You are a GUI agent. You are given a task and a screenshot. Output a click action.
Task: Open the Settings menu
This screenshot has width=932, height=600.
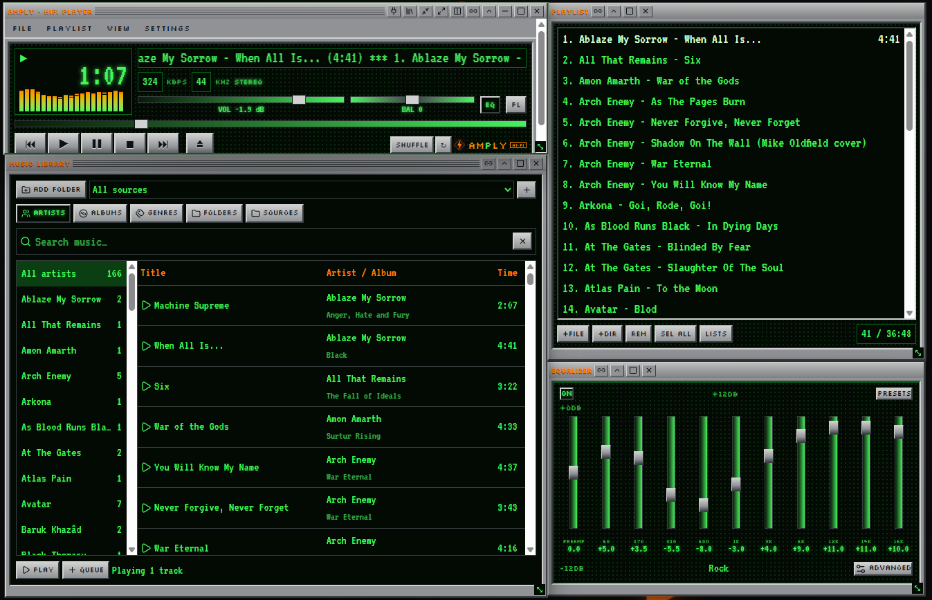point(167,29)
